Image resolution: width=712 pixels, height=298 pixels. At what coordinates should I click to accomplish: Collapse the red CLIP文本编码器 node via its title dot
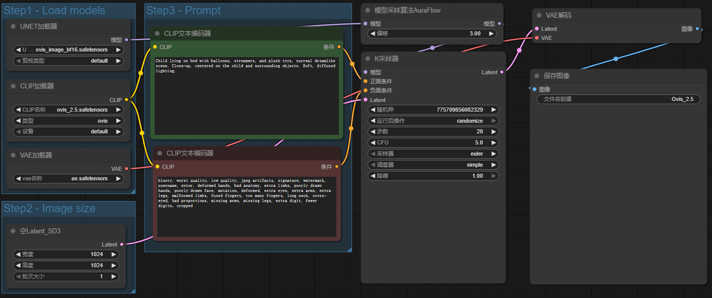click(x=160, y=153)
